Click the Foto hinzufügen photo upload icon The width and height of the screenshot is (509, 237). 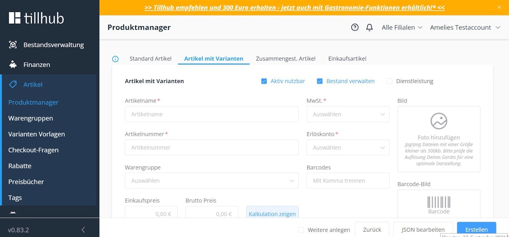[439, 121]
